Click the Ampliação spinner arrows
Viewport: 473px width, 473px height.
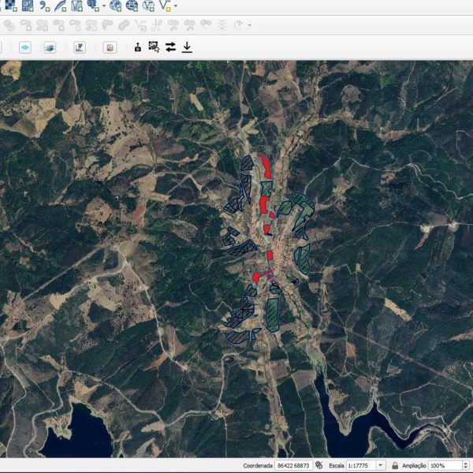click(x=466, y=465)
